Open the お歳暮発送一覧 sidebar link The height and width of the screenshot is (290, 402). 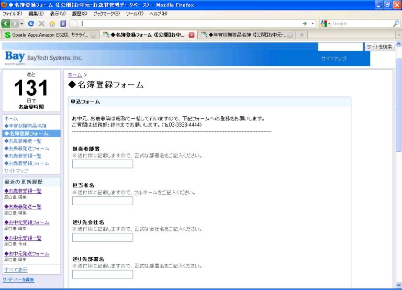(23, 141)
